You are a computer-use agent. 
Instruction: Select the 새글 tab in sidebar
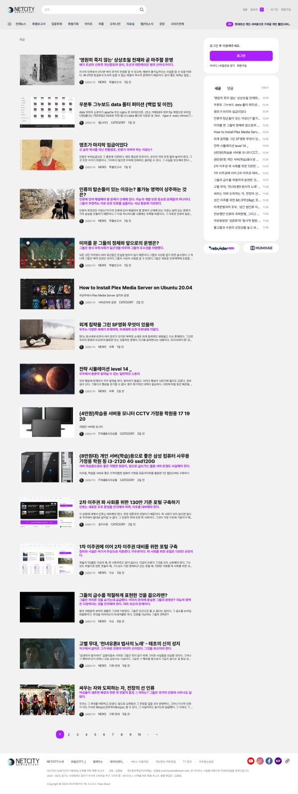click(218, 88)
